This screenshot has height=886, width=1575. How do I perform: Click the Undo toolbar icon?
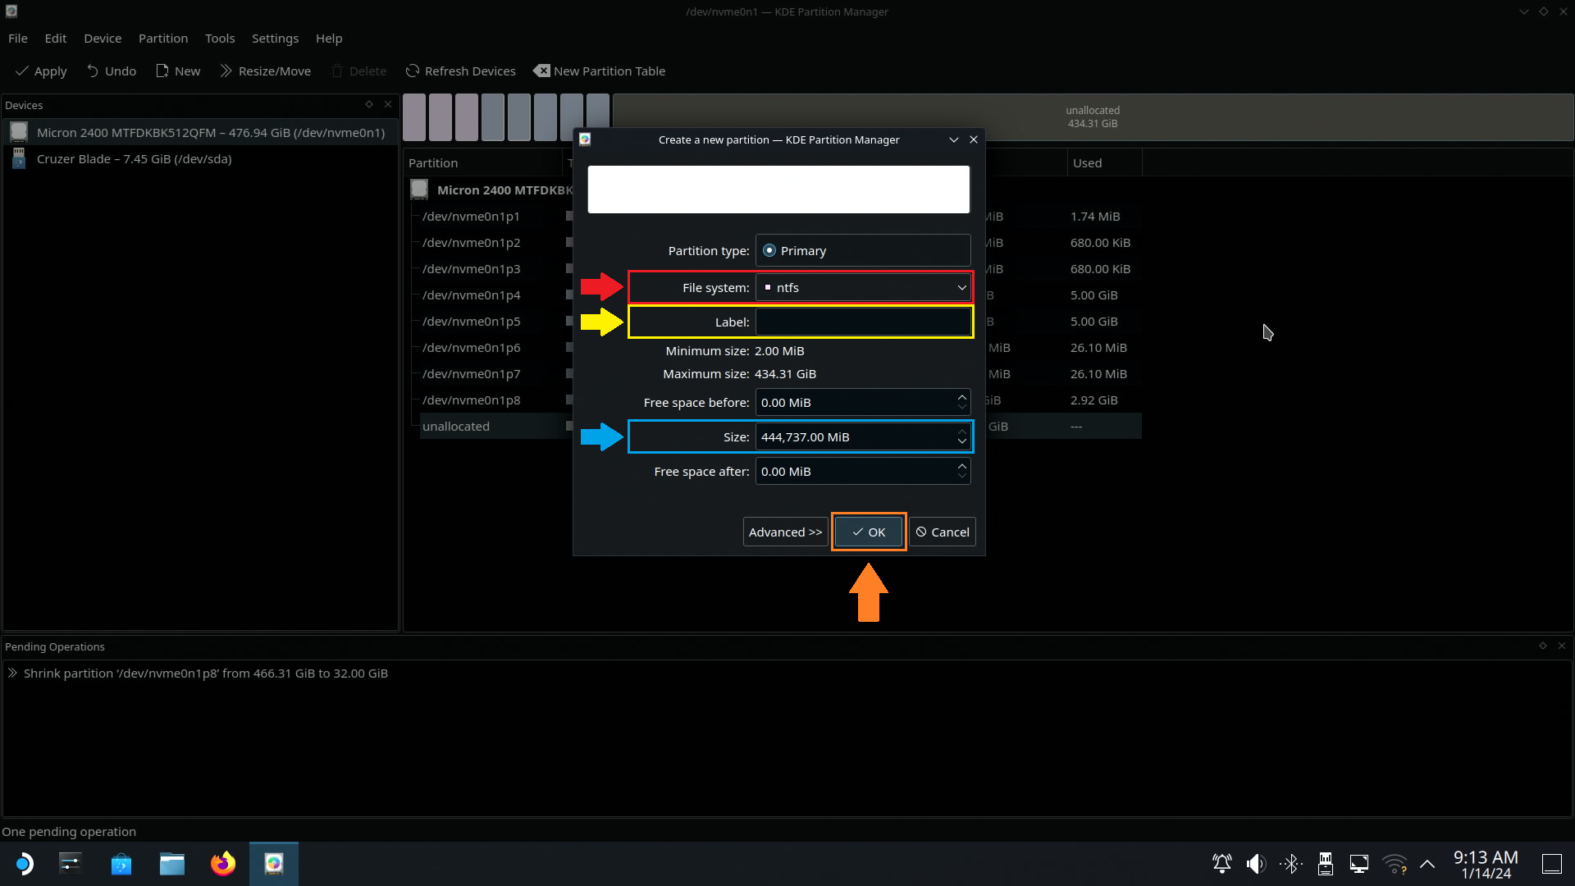pos(93,71)
